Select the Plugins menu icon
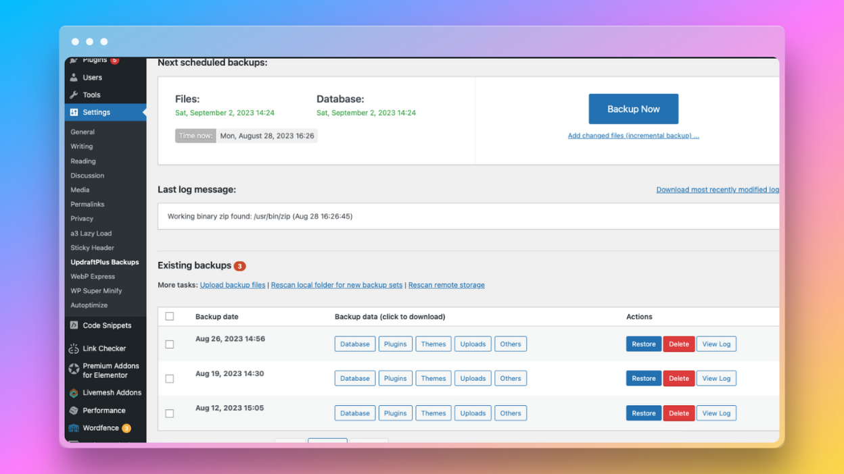Image resolution: width=844 pixels, height=474 pixels. (x=74, y=59)
